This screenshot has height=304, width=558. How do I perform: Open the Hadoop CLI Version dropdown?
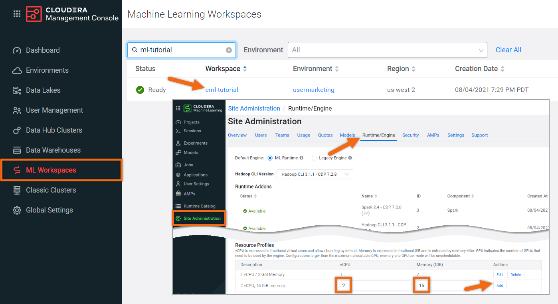click(x=315, y=174)
